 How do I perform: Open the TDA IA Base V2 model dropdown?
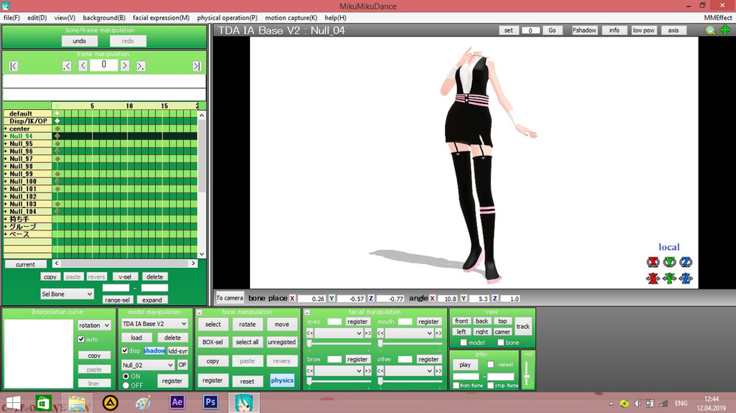(155, 324)
